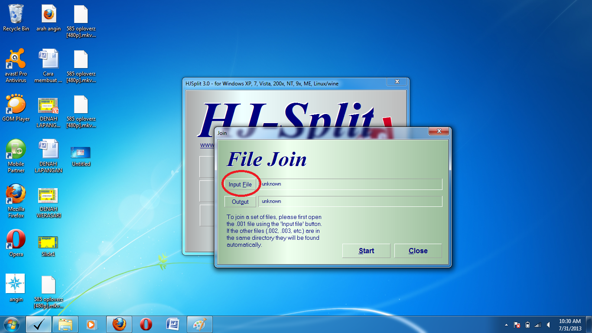Open Action Center flag in system tray

tap(517, 325)
